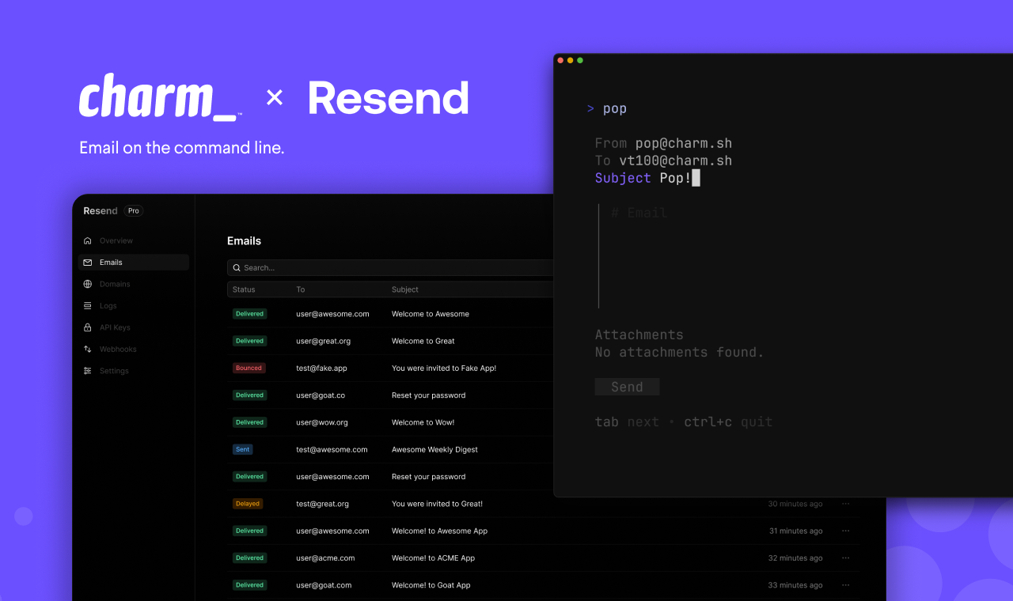The image size is (1013, 601).
Task: Click the Delayed status badge
Action: pyautogui.click(x=248, y=504)
